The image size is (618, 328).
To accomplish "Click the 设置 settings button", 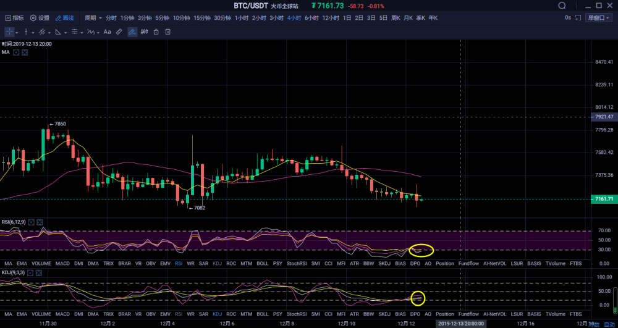I will point(40,18).
